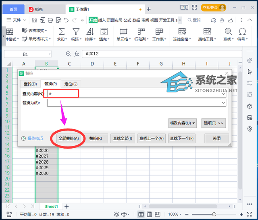Open the Tips (操作技巧) link
Screen dimensions: 258x220
35,138
